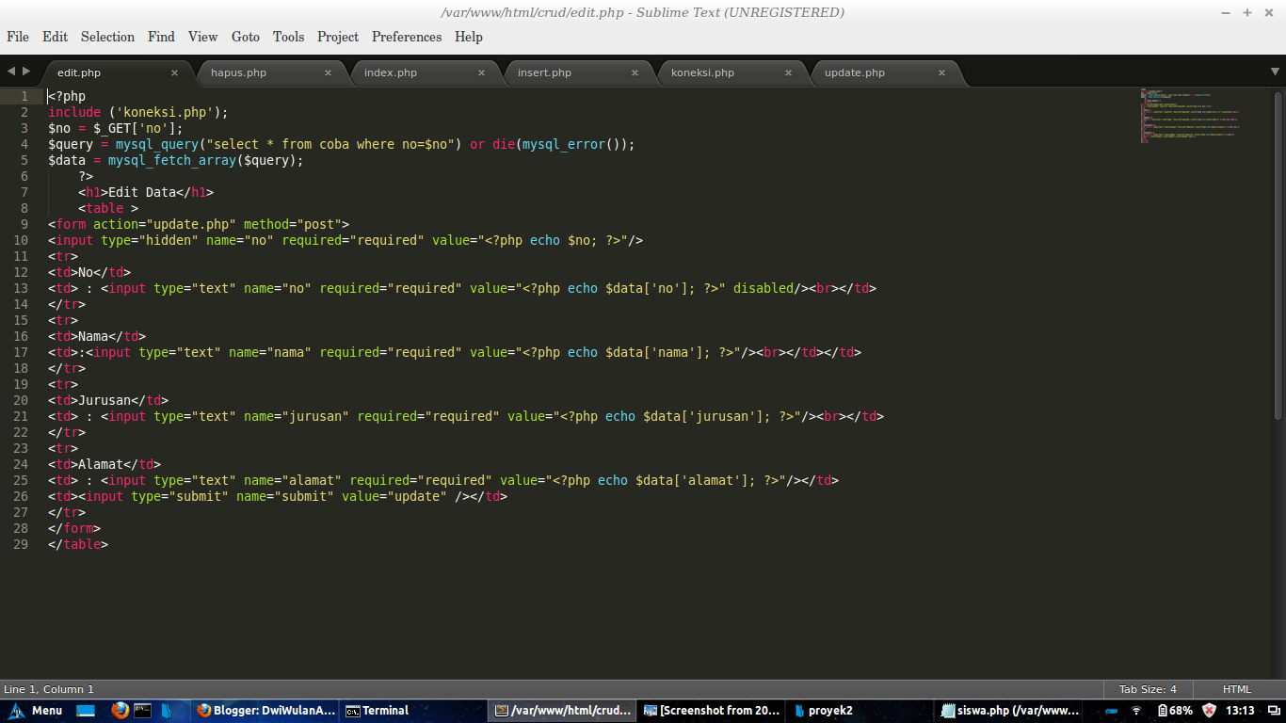The image size is (1286, 723).
Task: Click the 13:13 clock
Action: 1240,711
